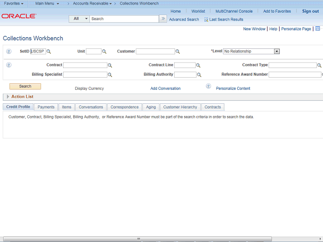Open the SetID lookup magnifier
Viewport: 323px width, 242px height.
pos(48,51)
